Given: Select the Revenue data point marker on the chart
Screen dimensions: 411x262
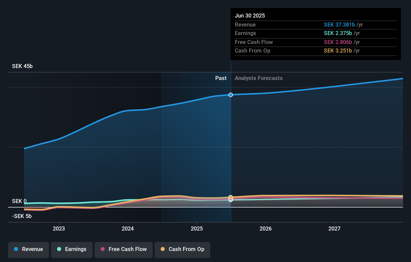Looking at the screenshot, I should 230,95.
